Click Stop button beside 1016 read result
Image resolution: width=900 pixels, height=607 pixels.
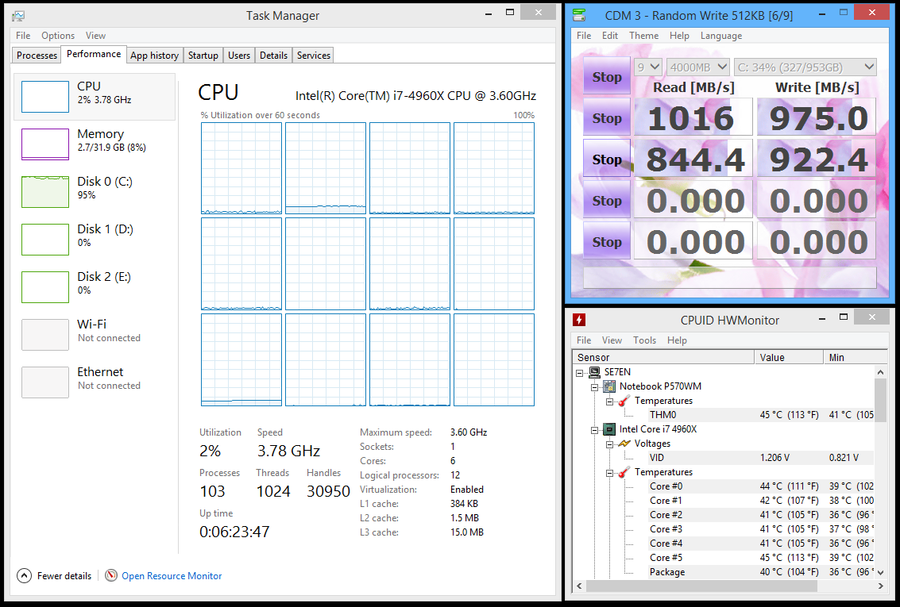607,117
